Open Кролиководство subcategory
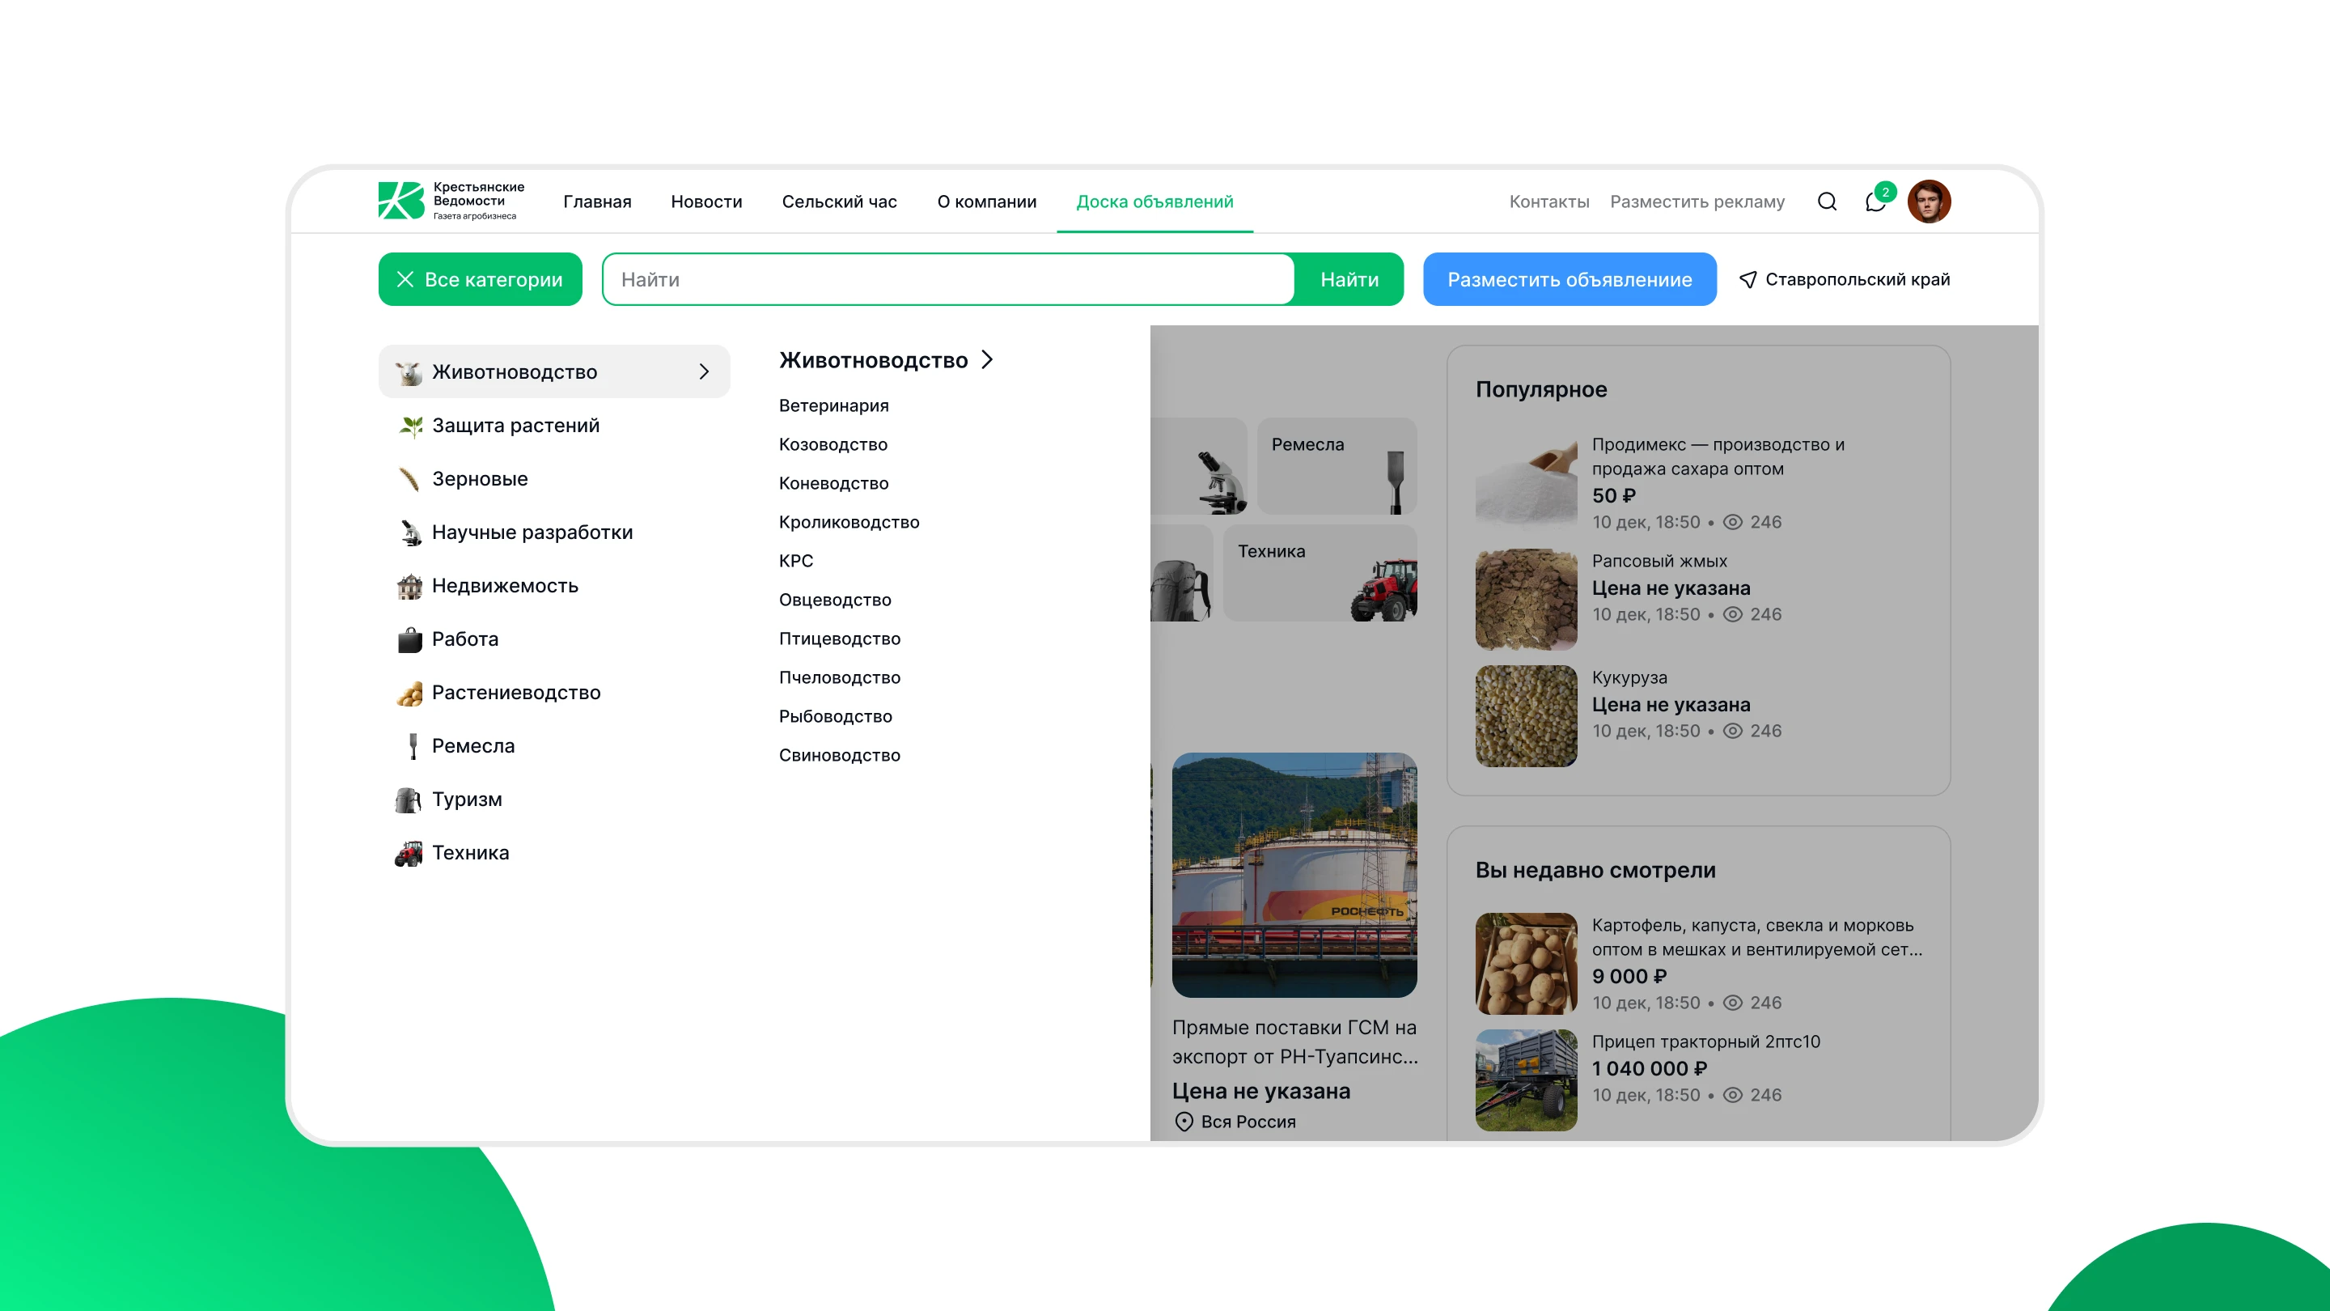 tap(849, 522)
